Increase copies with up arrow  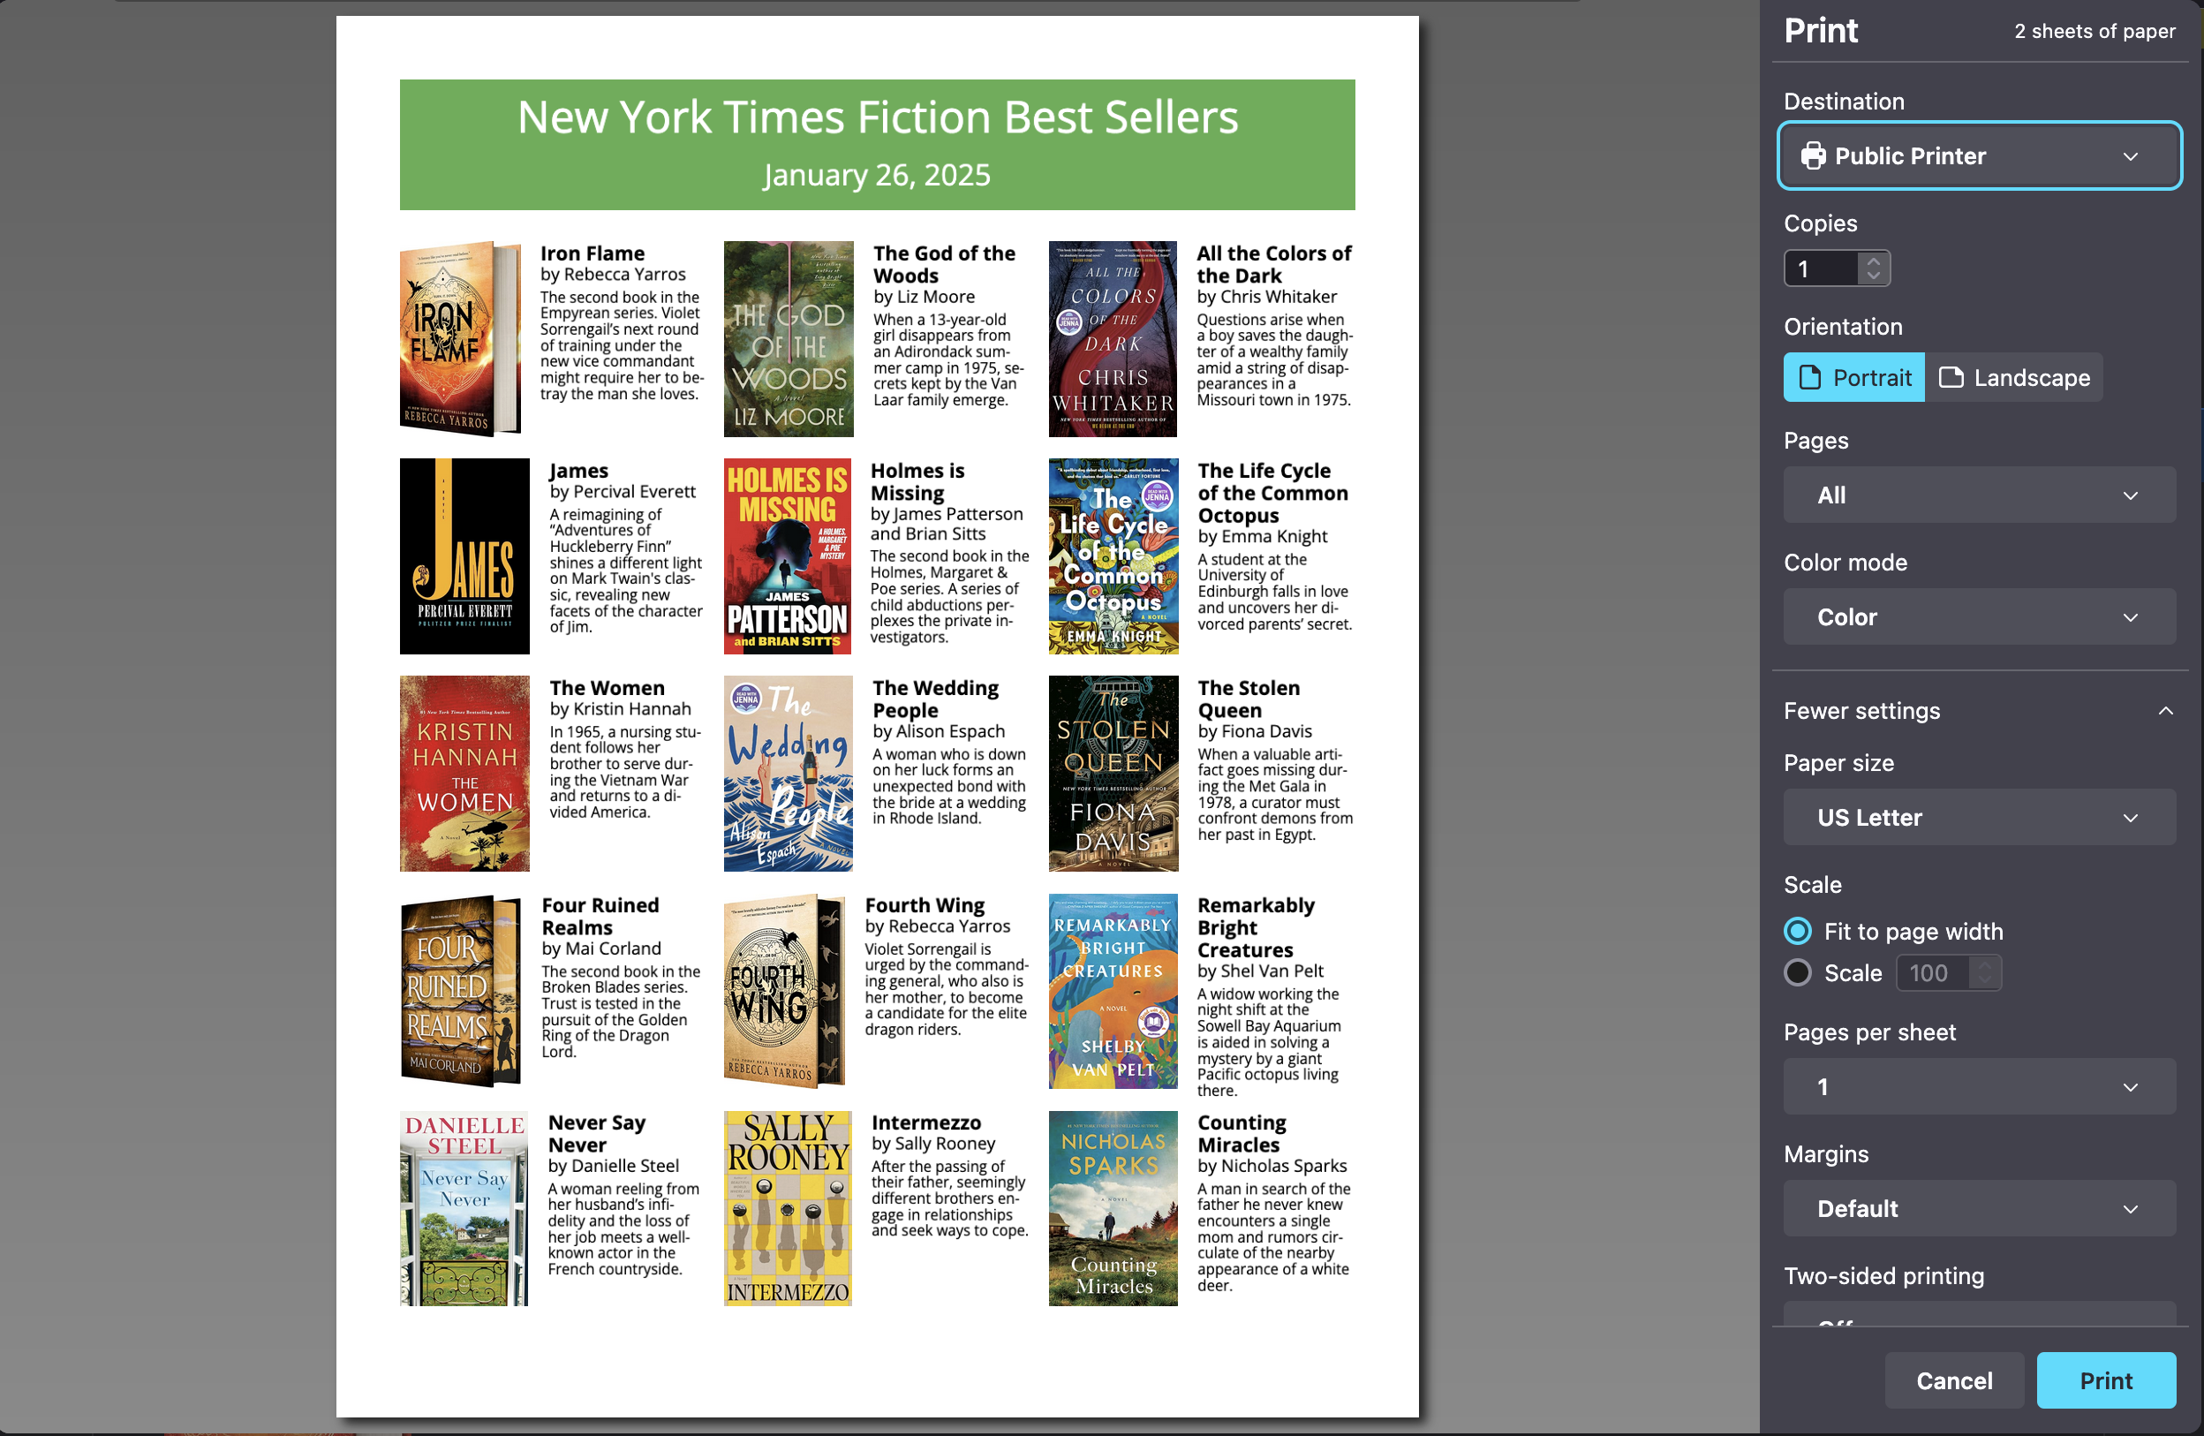click(x=1873, y=261)
